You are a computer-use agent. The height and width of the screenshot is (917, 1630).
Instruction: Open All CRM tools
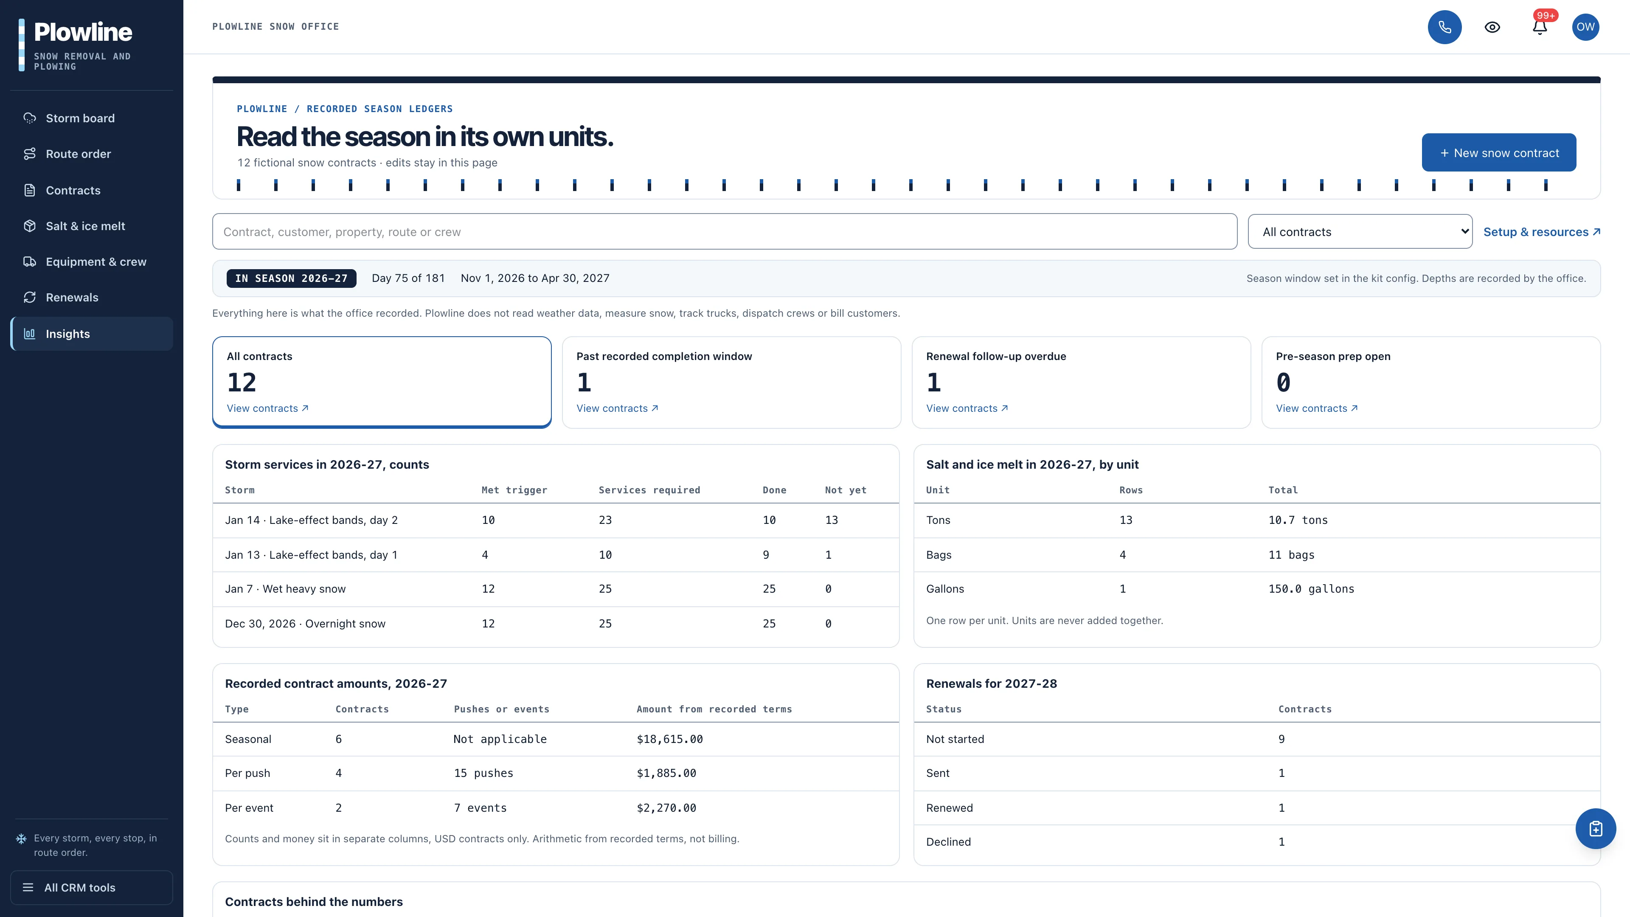(92, 887)
